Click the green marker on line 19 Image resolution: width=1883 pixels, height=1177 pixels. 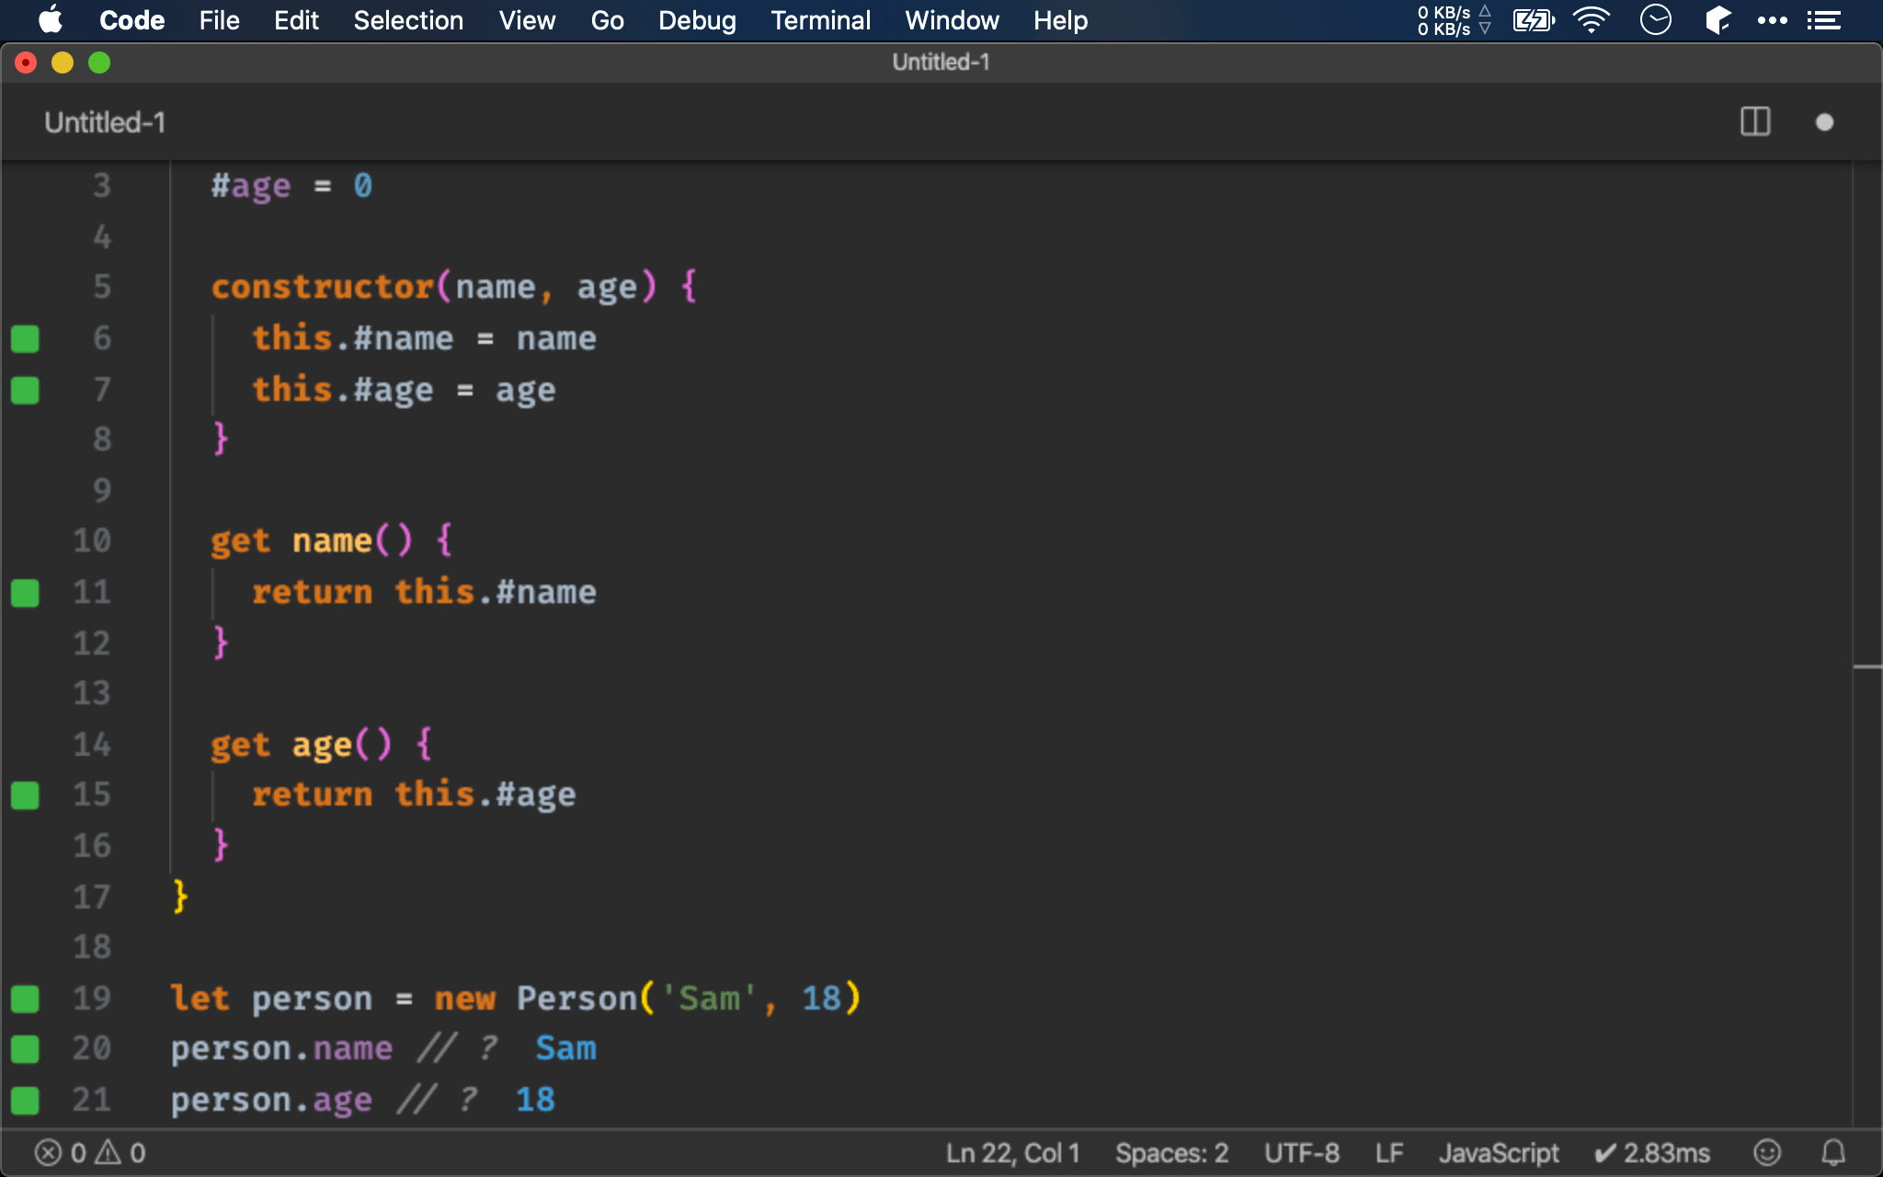25,999
